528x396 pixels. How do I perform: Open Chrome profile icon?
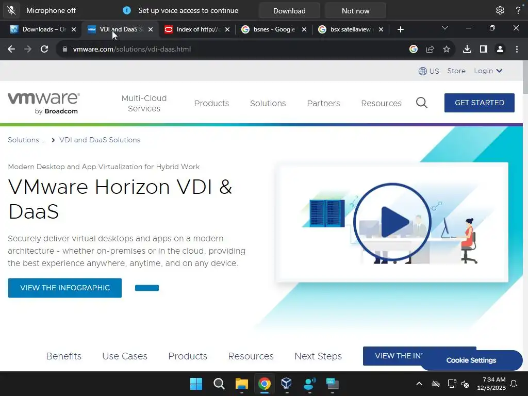pos(500,49)
